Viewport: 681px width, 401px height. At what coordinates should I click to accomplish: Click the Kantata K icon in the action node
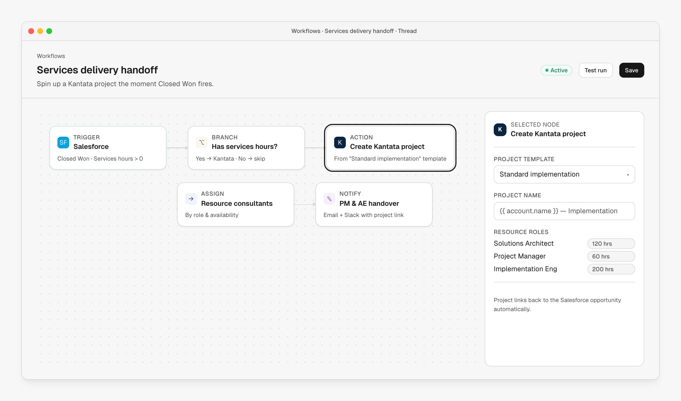(x=340, y=143)
